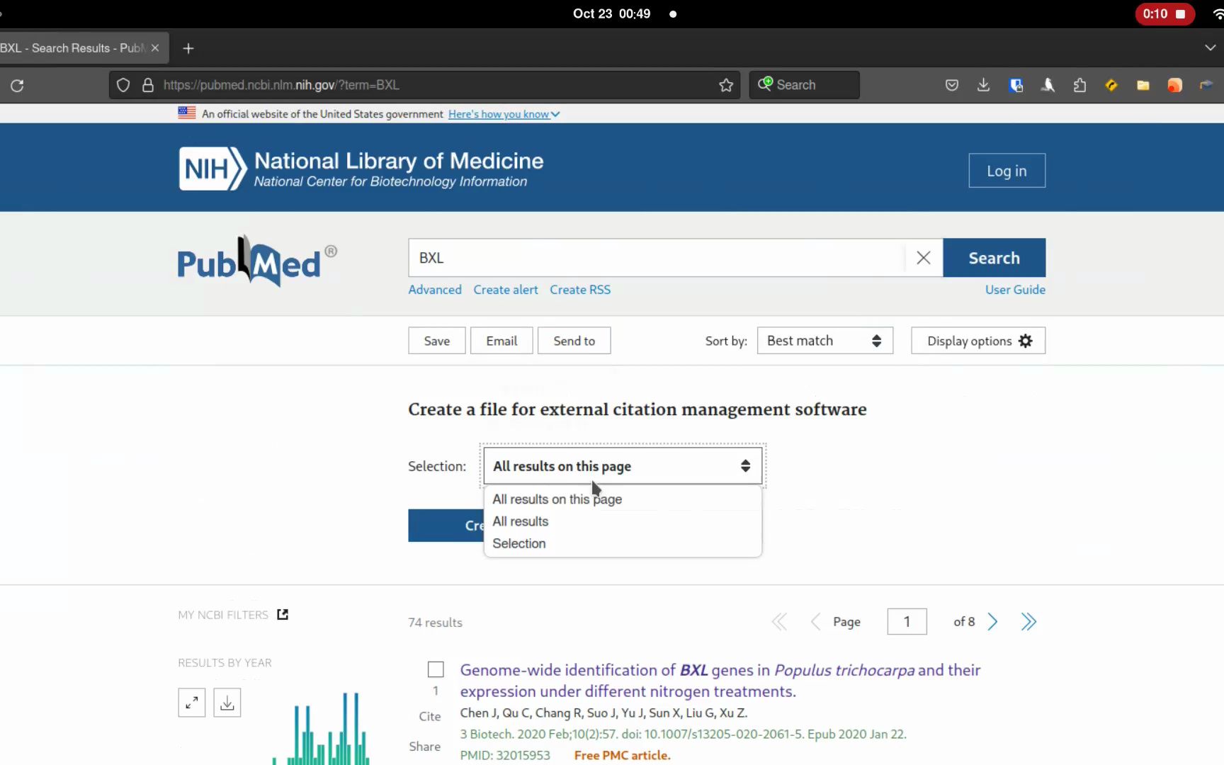Switch to the BXL Search Results tab
The height and width of the screenshot is (765, 1224).
pos(74,48)
